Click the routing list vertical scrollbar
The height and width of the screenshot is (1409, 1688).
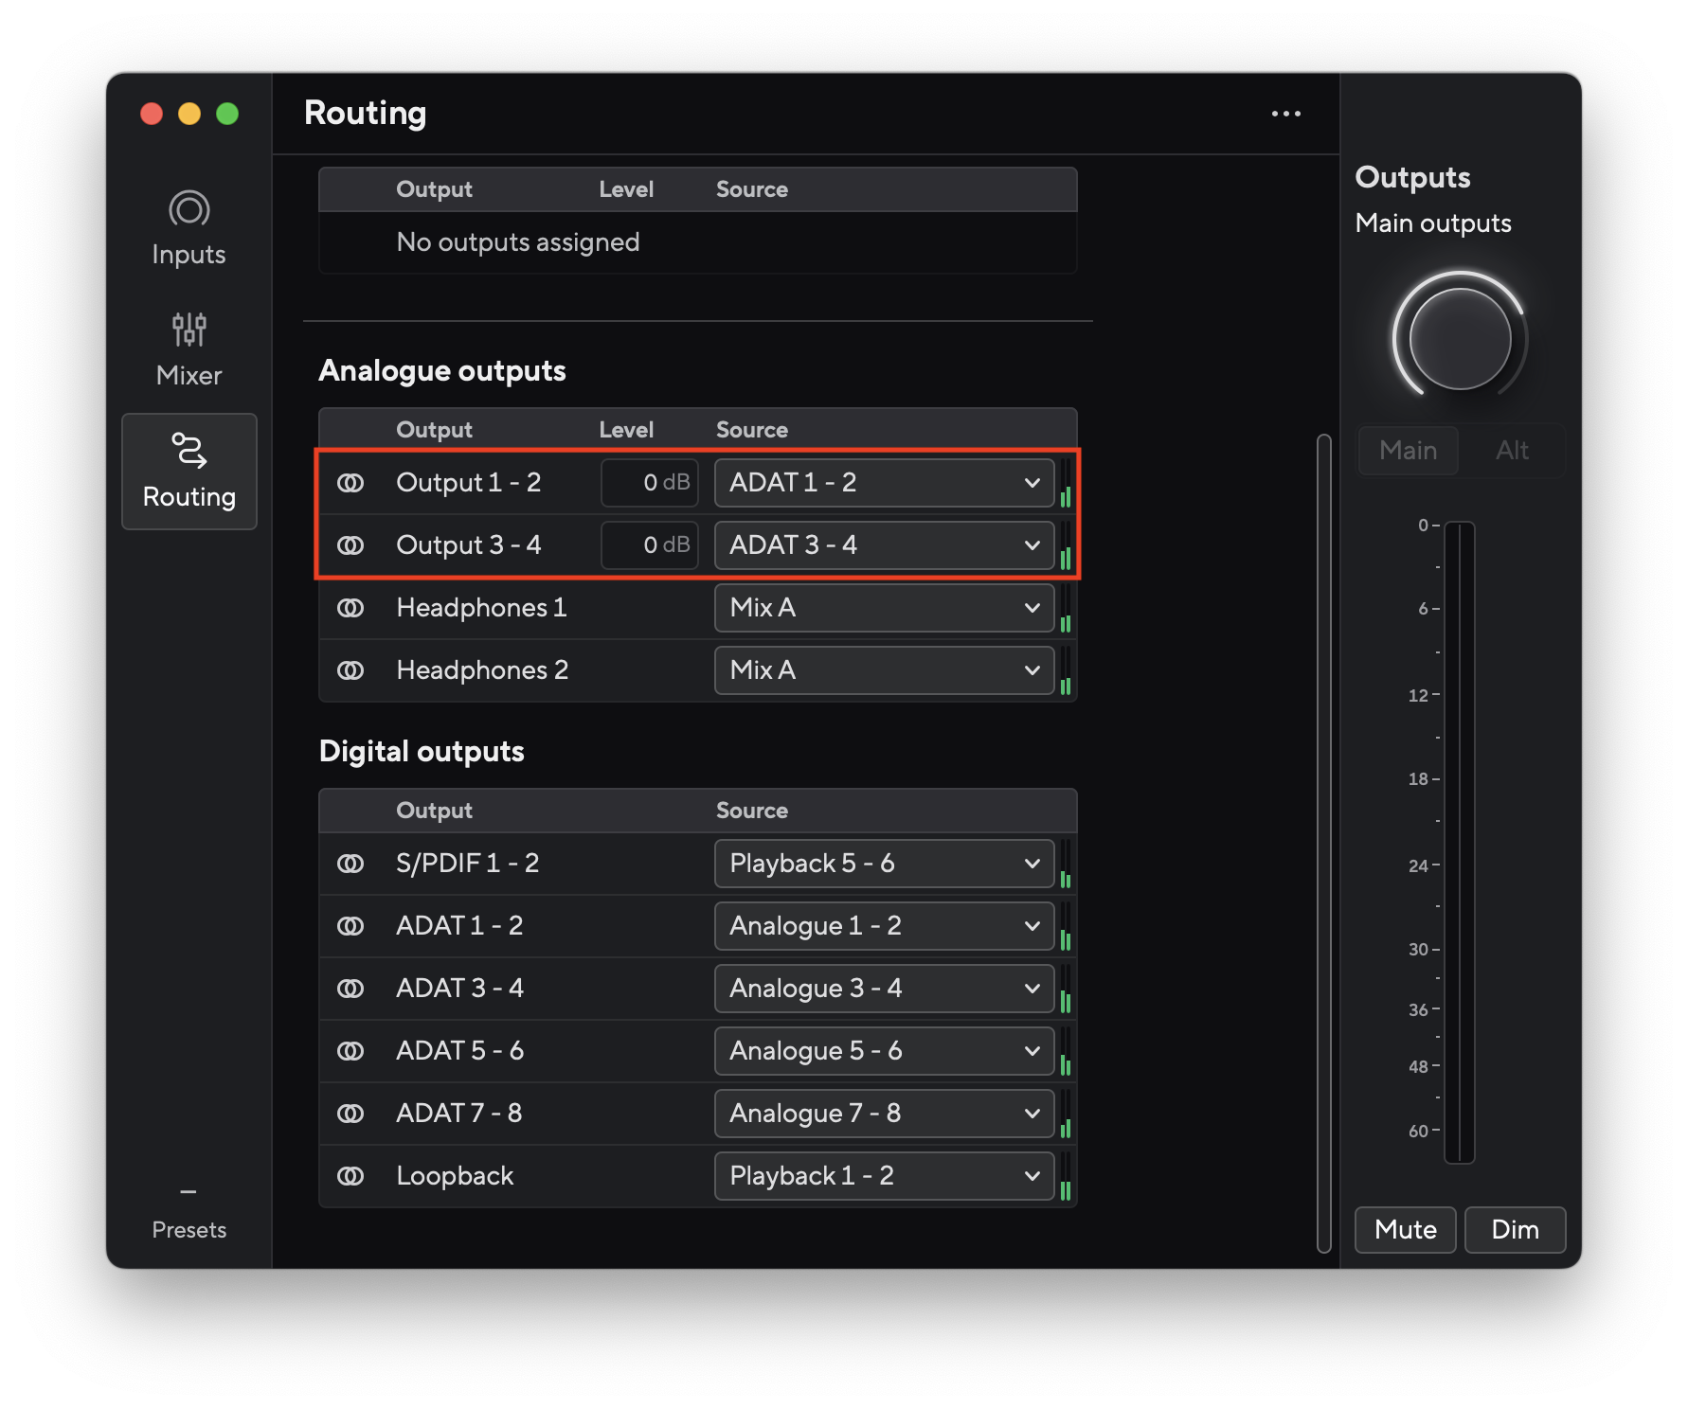pyautogui.click(x=1324, y=843)
